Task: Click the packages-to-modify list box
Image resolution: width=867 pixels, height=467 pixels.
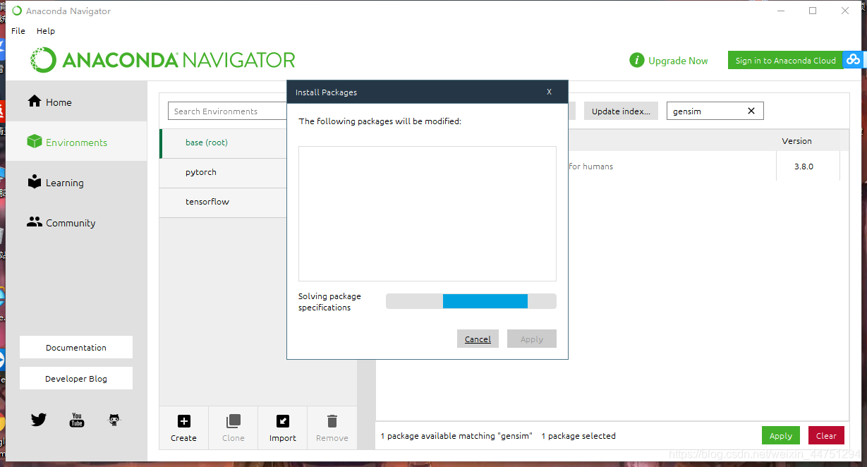Action: pyautogui.click(x=428, y=214)
